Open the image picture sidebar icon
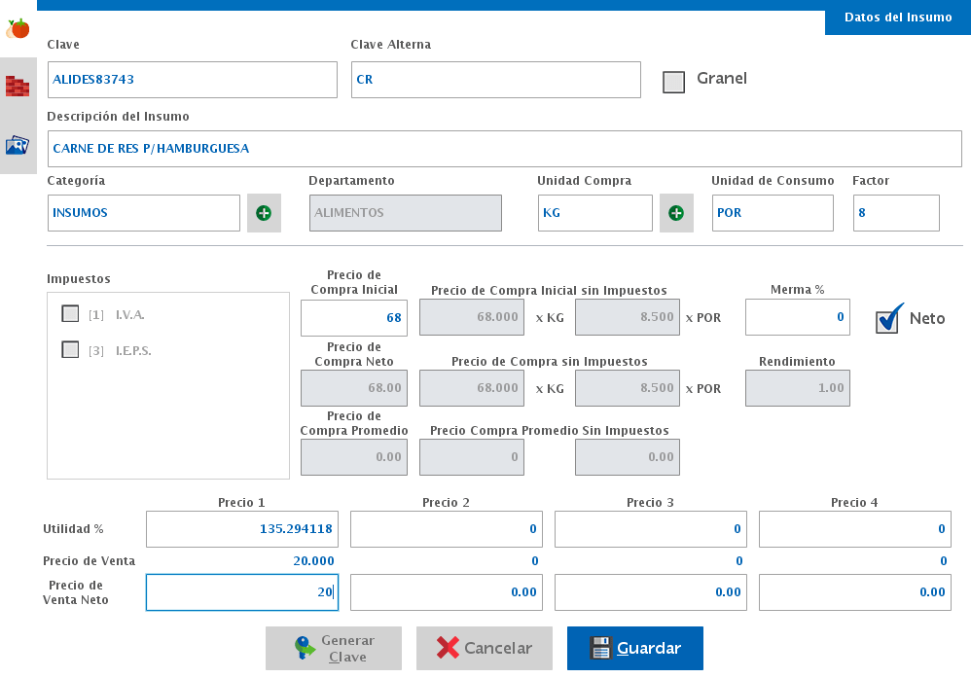The height and width of the screenshot is (678, 971). click(x=18, y=145)
